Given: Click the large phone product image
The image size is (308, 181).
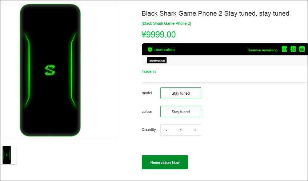Looking at the screenshot, I should pyautogui.click(x=50, y=70).
